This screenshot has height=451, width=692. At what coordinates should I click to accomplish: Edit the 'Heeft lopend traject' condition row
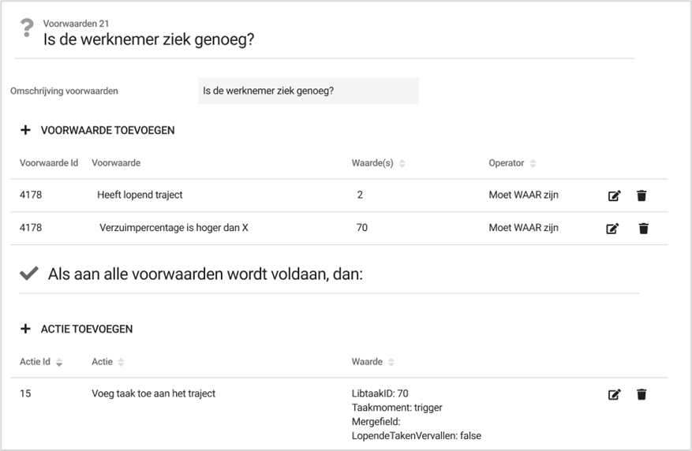[613, 196]
